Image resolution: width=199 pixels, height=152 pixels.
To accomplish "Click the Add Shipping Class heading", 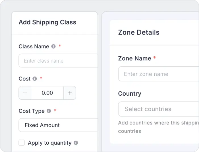I will [x=47, y=22].
